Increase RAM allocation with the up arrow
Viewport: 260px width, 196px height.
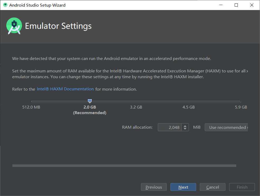pyautogui.click(x=185, y=126)
